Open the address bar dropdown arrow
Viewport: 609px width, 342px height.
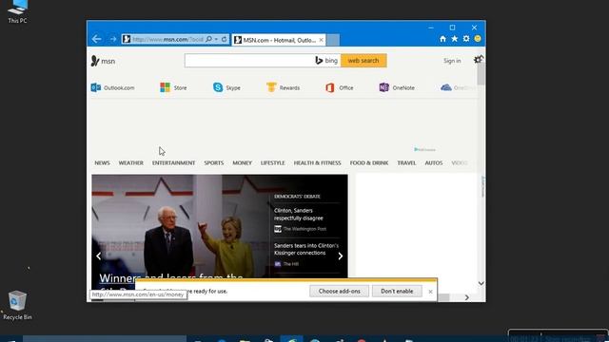pos(216,39)
